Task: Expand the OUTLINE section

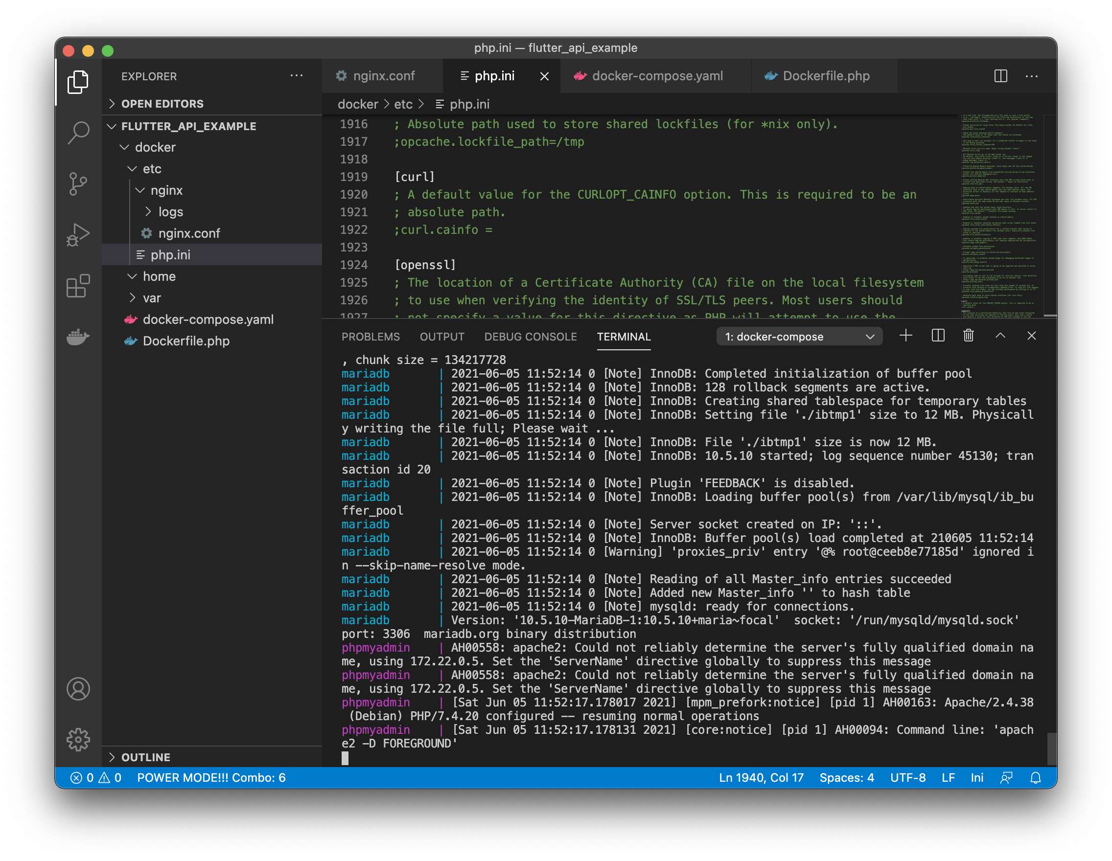Action: (x=146, y=757)
